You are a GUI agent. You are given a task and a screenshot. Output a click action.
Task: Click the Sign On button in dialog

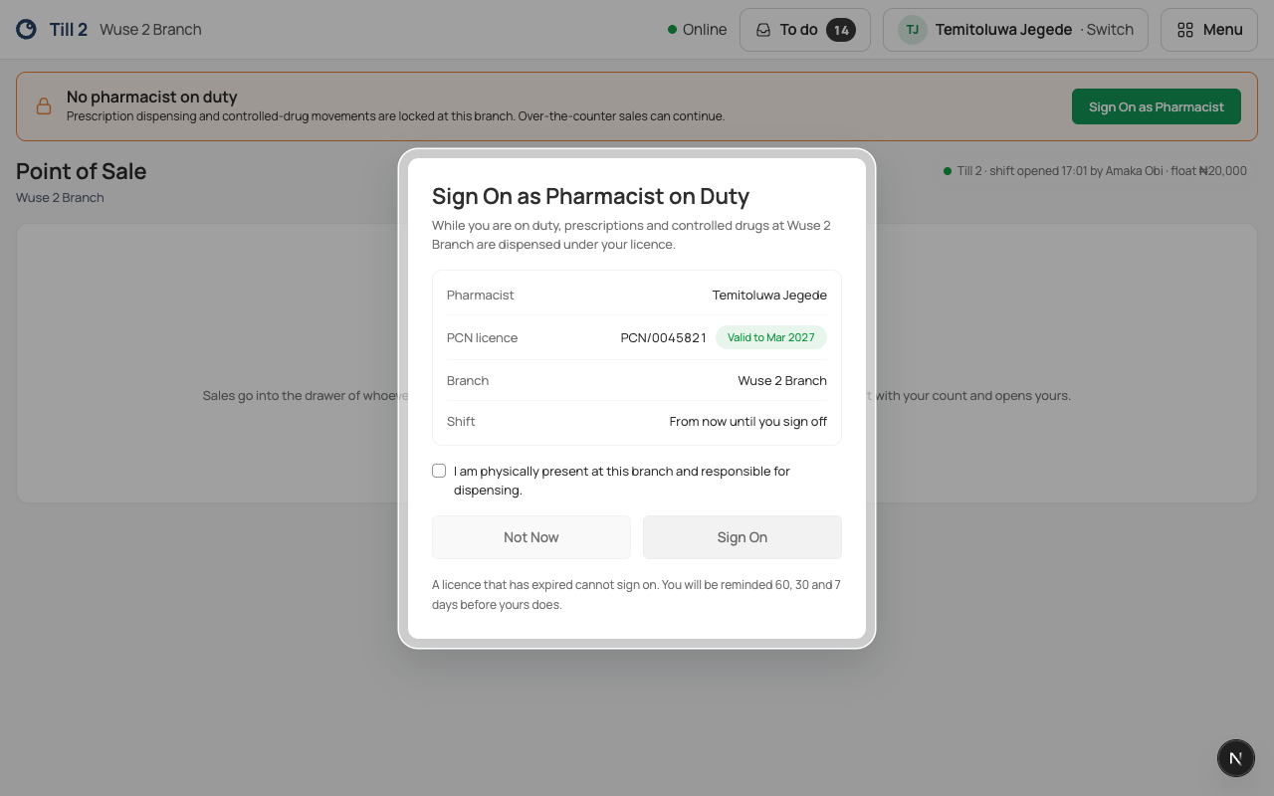[x=743, y=537]
